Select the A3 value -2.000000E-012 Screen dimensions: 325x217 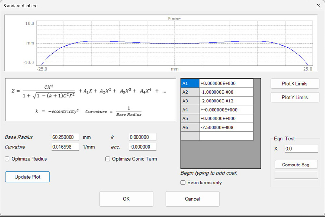226,101
